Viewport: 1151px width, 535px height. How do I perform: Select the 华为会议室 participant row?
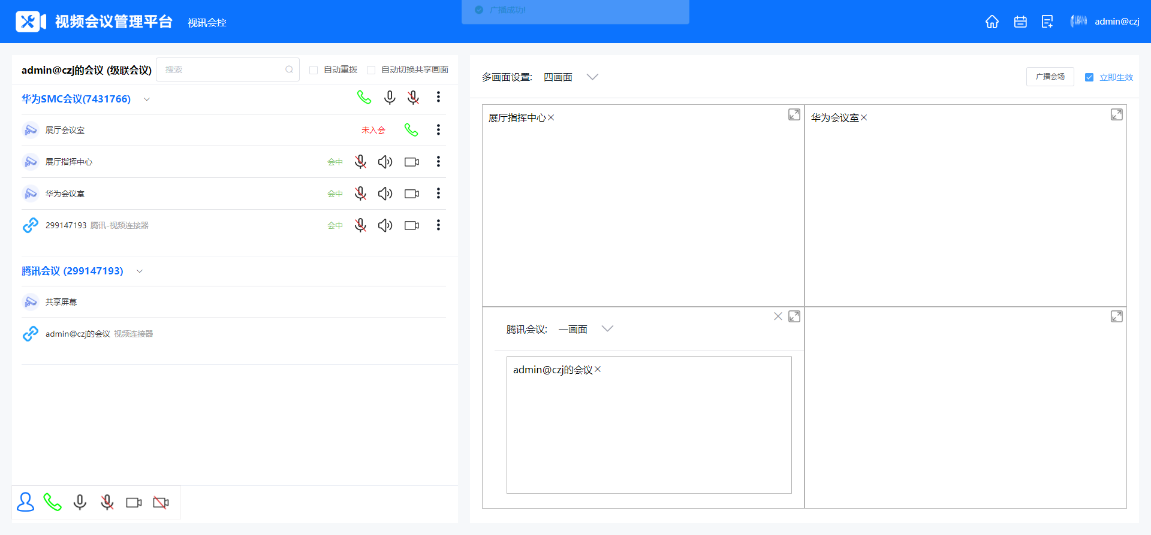click(x=234, y=194)
